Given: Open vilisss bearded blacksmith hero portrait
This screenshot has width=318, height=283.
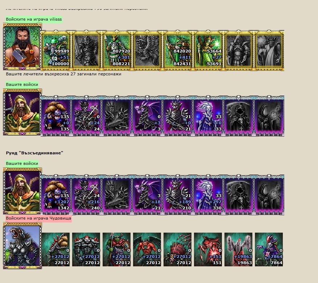Looking at the screenshot, I should (22, 47).
